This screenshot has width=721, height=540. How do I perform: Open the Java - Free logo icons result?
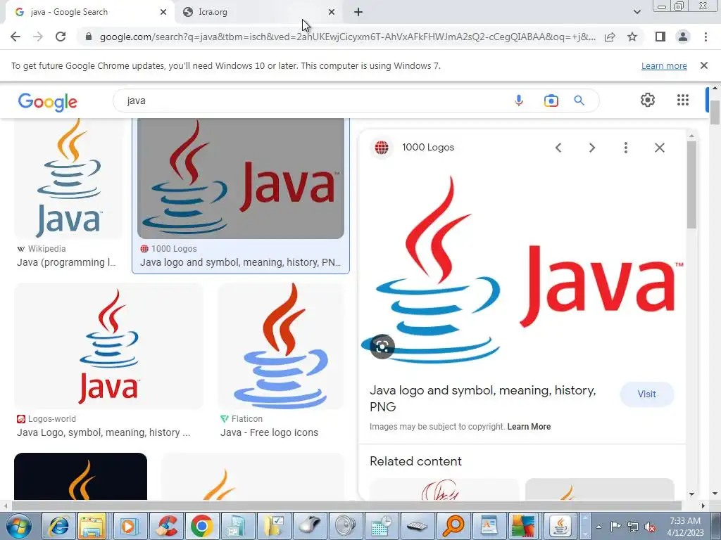point(269,432)
